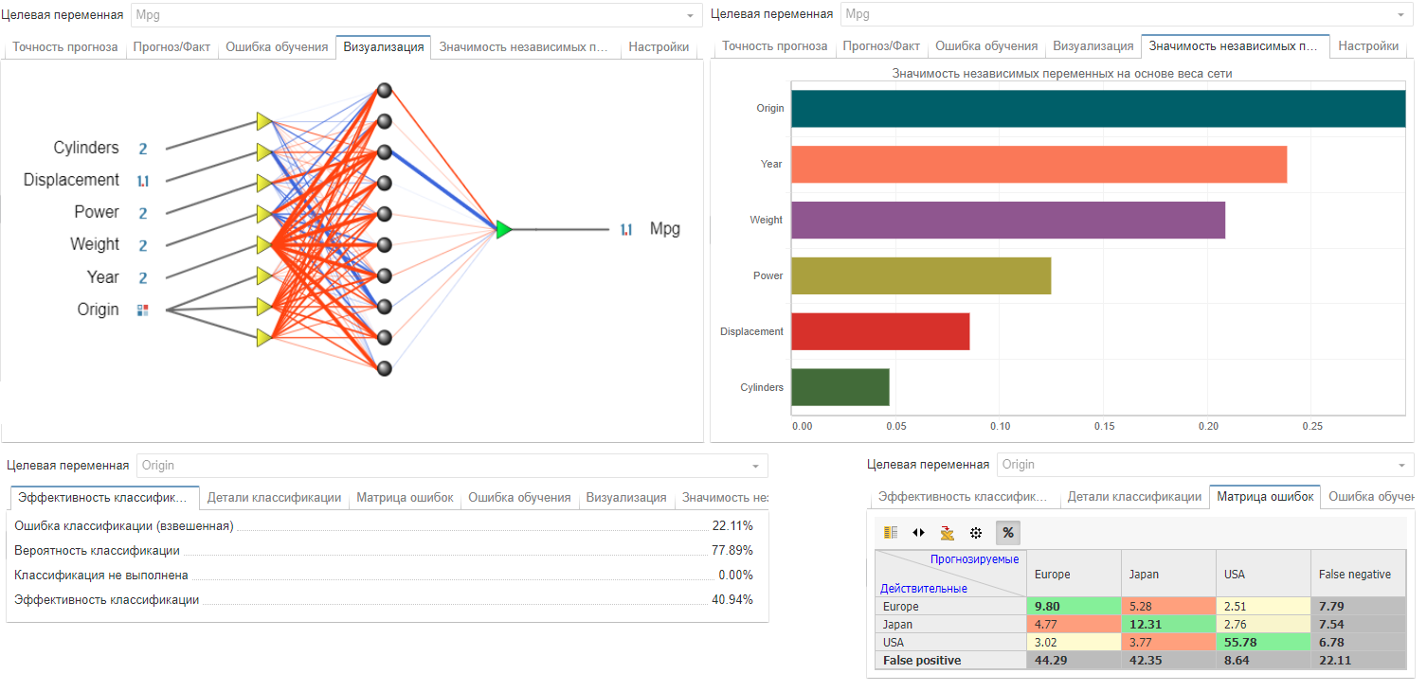
Task: Click the categorical type icon next to Origin
Action: pyautogui.click(x=143, y=310)
